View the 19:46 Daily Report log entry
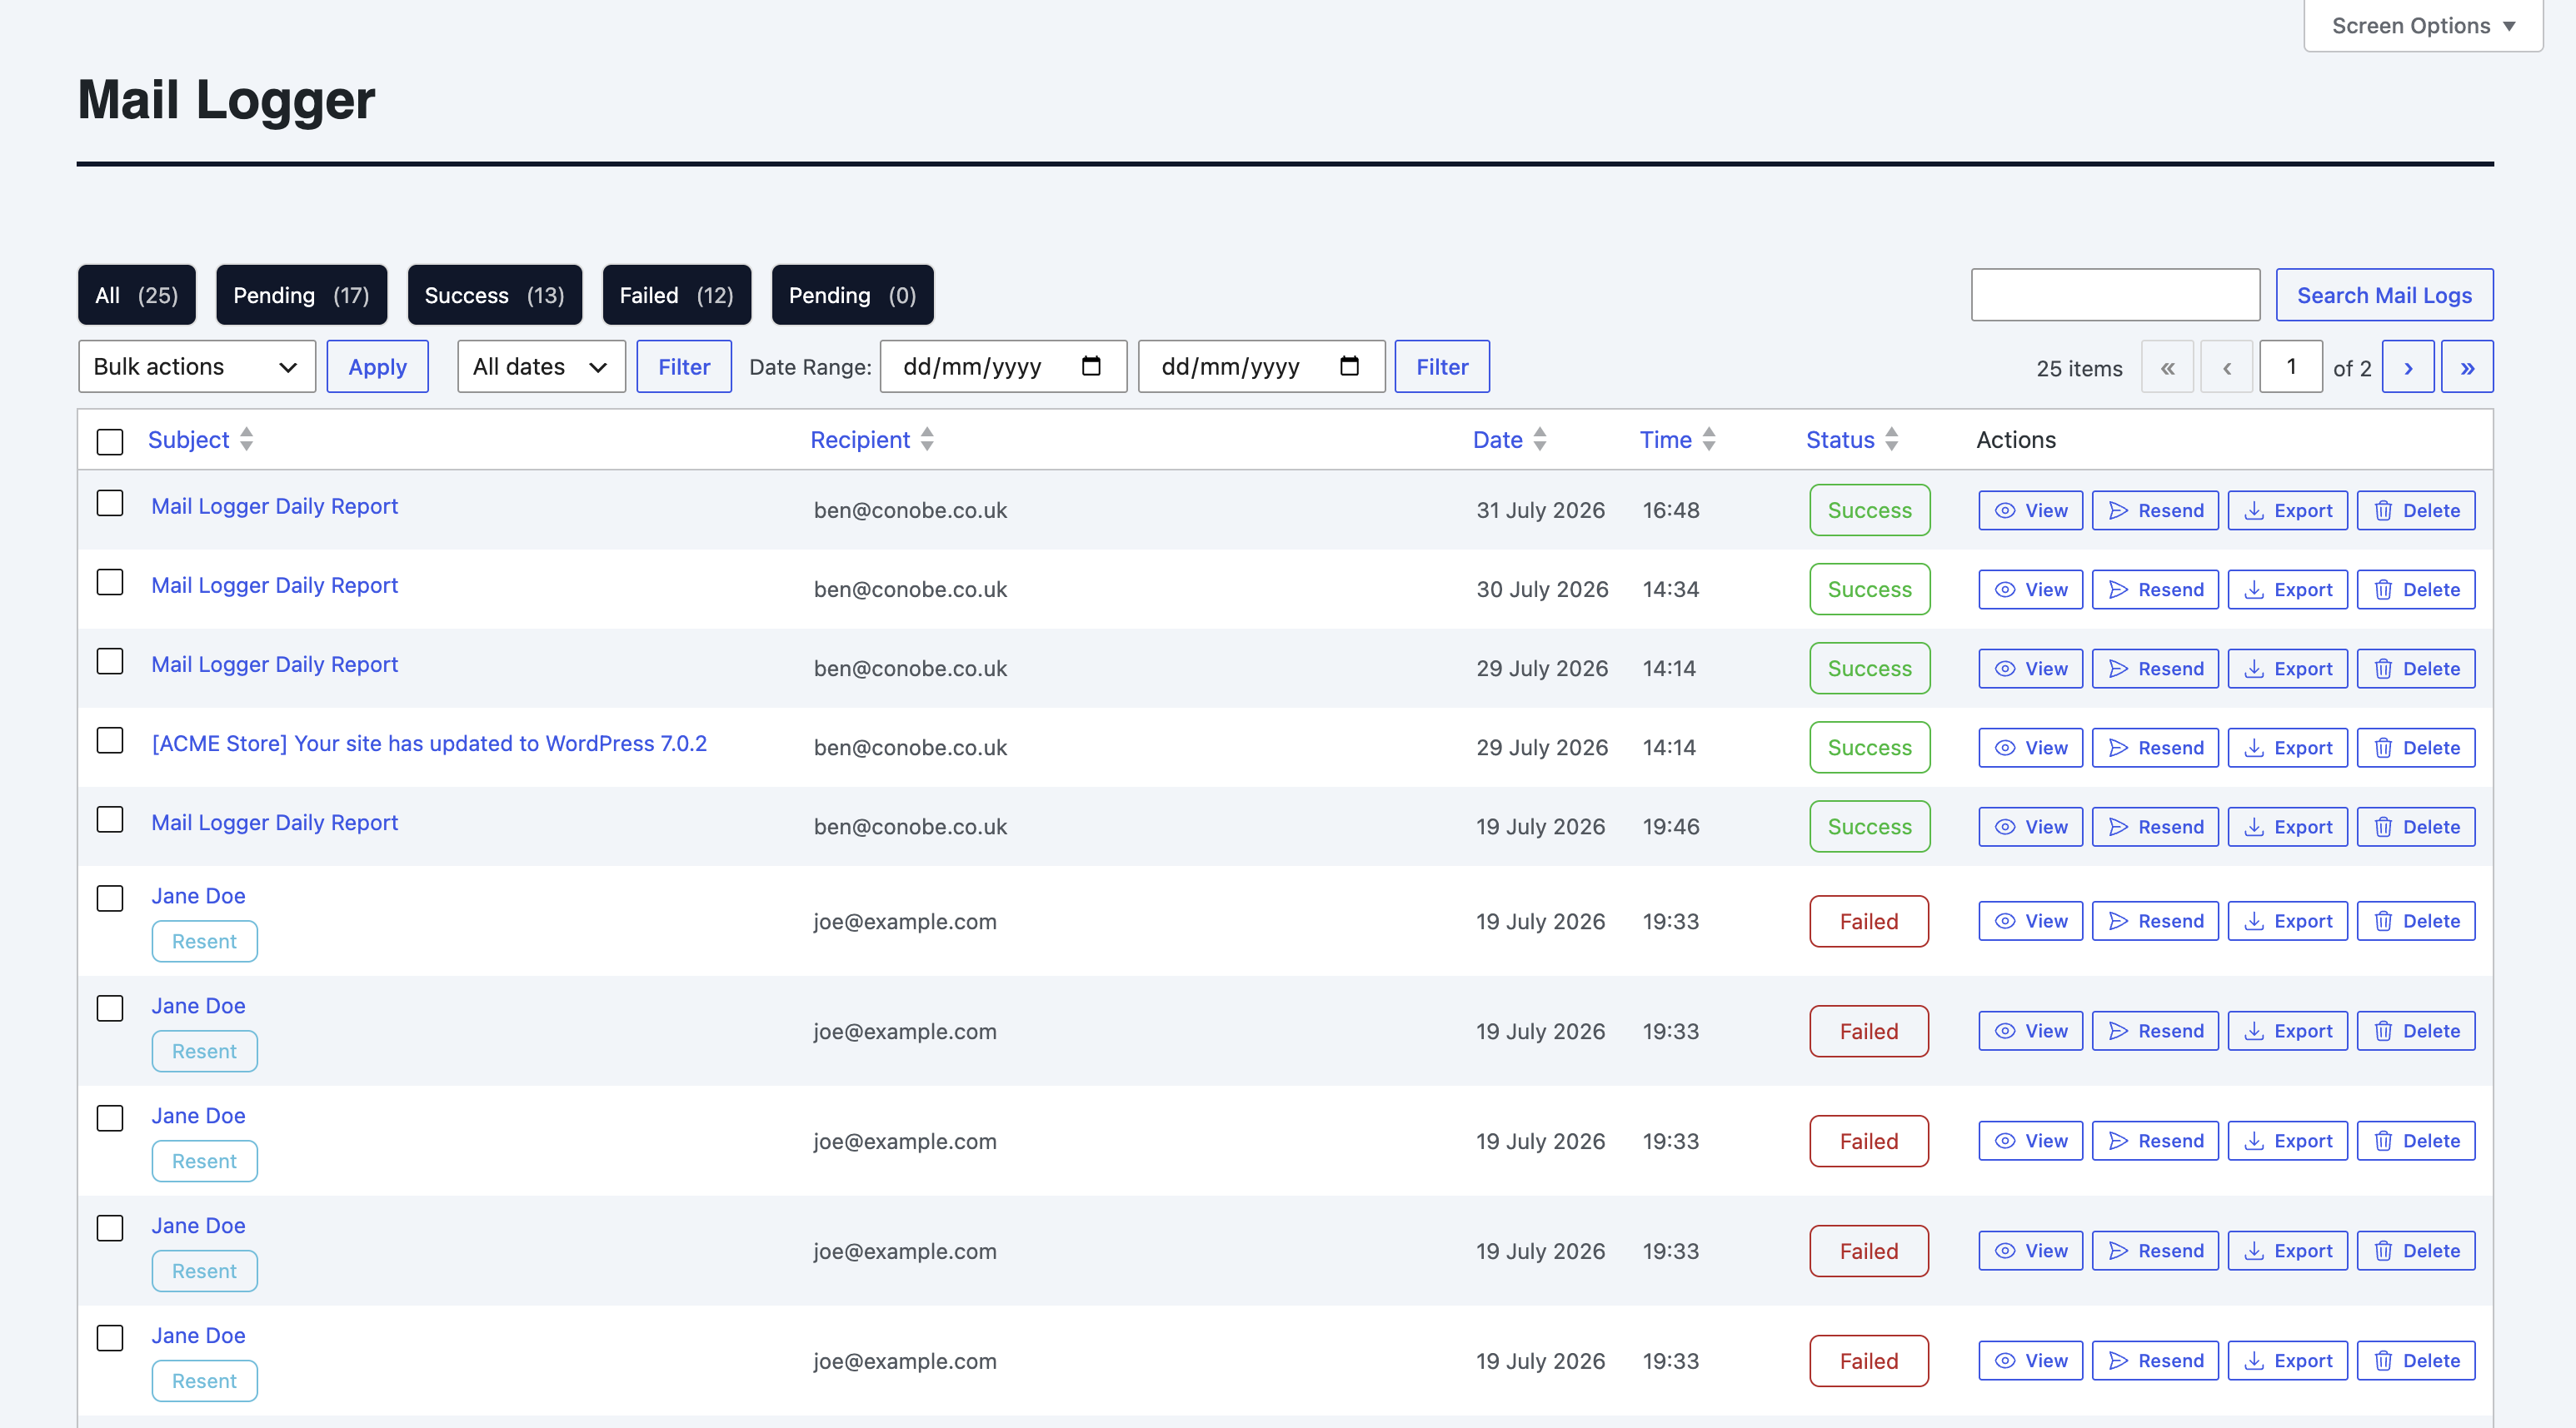This screenshot has height=1428, width=2576. coord(2030,827)
